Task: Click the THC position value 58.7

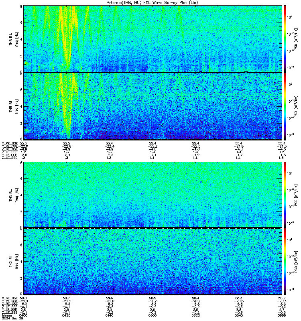Action: (66, 298)
